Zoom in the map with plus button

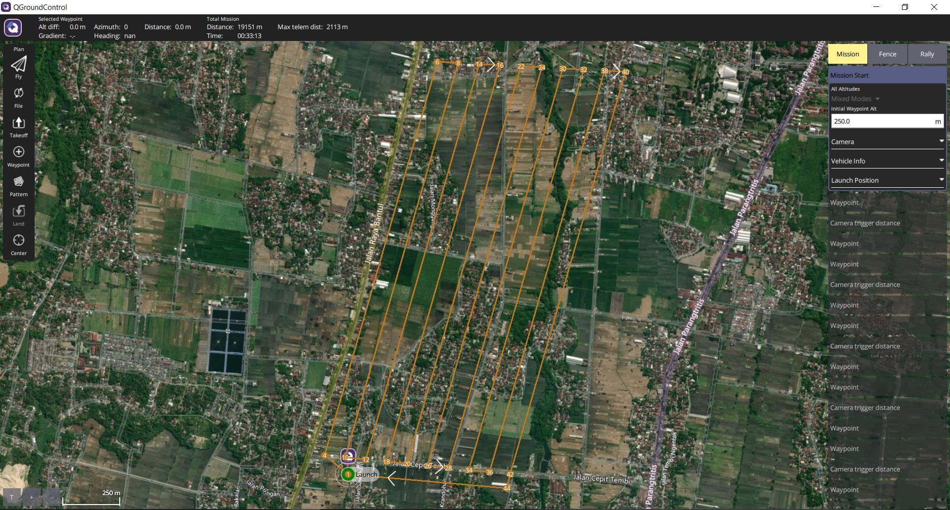tap(32, 497)
